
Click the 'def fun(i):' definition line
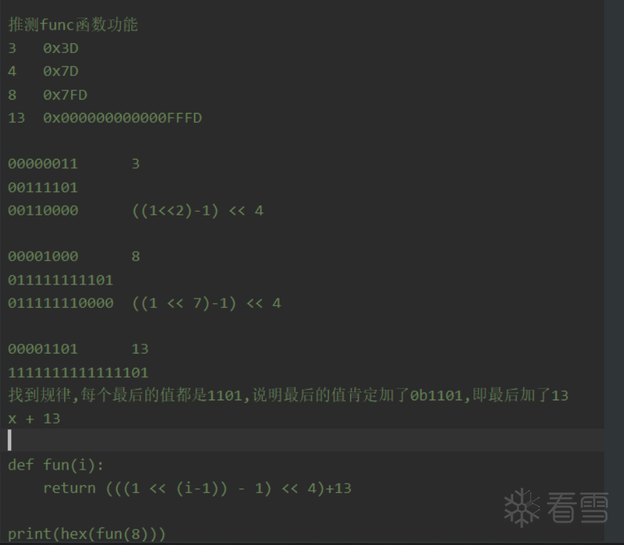(x=56, y=465)
